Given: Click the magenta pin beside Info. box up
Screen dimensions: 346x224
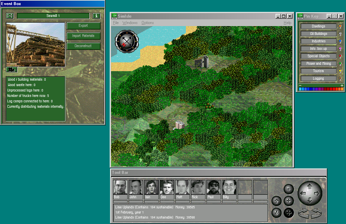Looking at the screenshot, I should click(x=340, y=49).
